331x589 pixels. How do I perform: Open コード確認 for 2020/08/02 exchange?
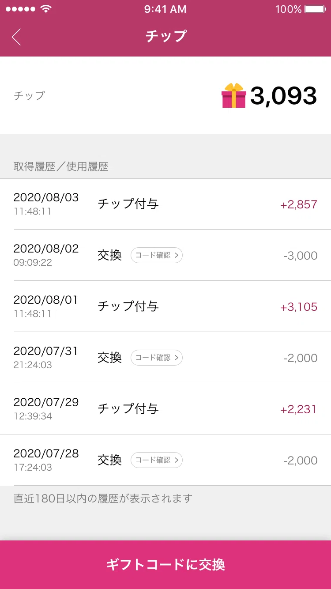click(157, 255)
